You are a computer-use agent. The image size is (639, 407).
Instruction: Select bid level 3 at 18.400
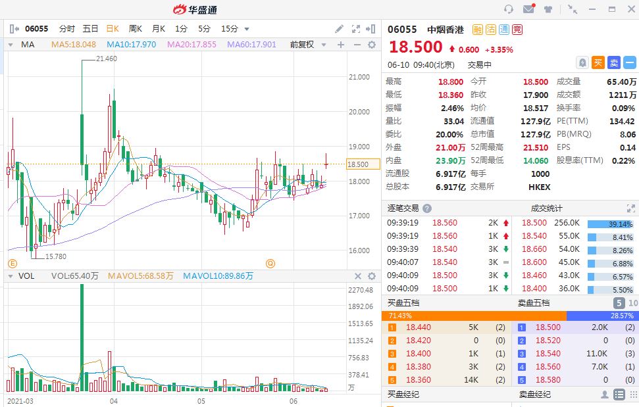(x=446, y=354)
